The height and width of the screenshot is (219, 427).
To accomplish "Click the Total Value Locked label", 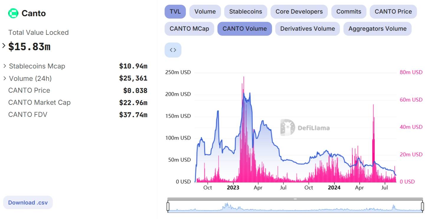I will (x=38, y=32).
